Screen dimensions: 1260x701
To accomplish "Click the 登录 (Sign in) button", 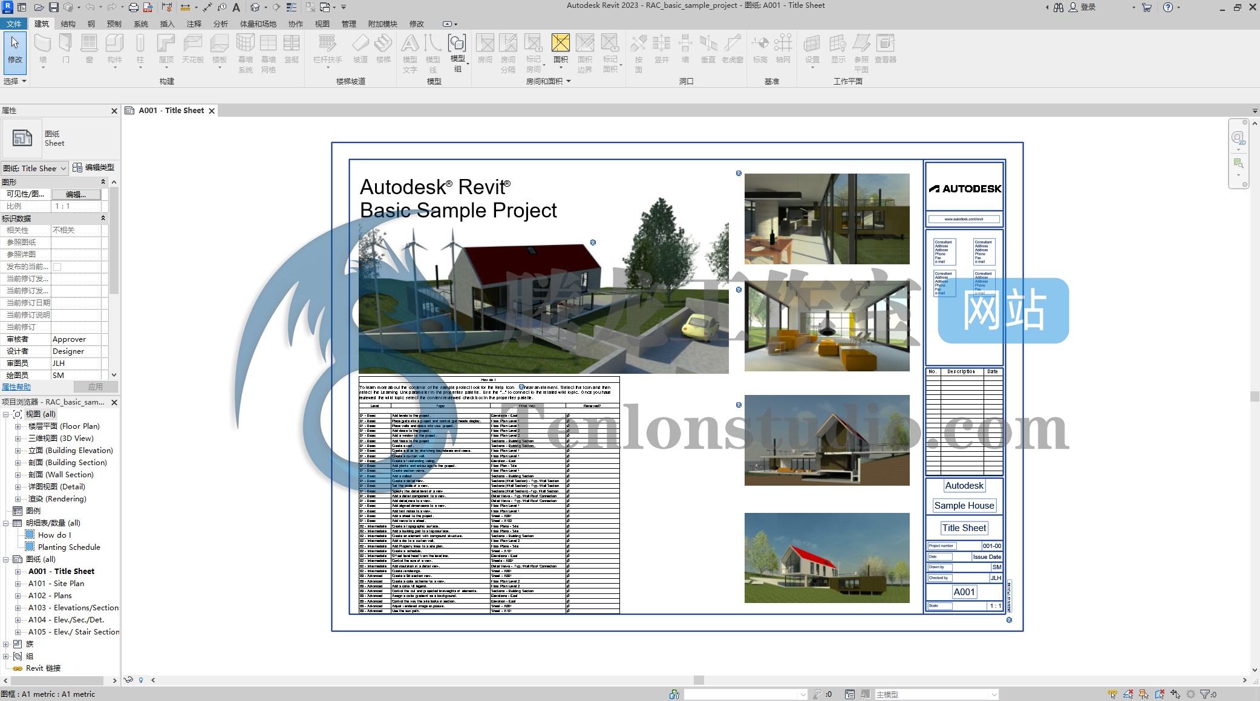I will (1082, 7).
